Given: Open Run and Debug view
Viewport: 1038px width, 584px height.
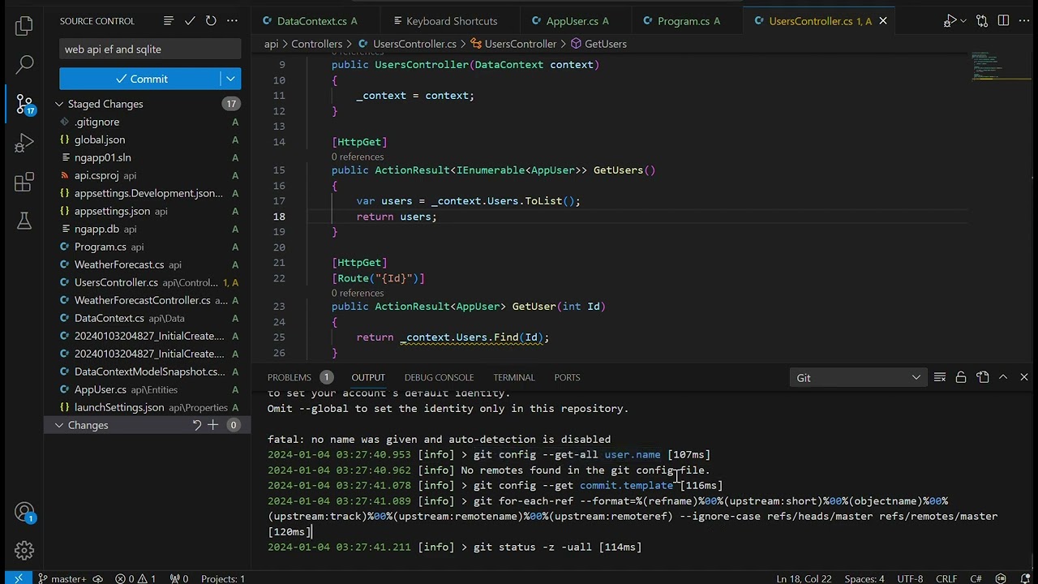Looking at the screenshot, I should pos(24,144).
